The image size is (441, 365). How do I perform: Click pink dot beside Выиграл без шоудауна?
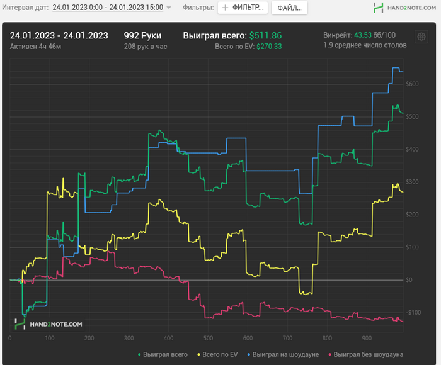tap(330, 354)
